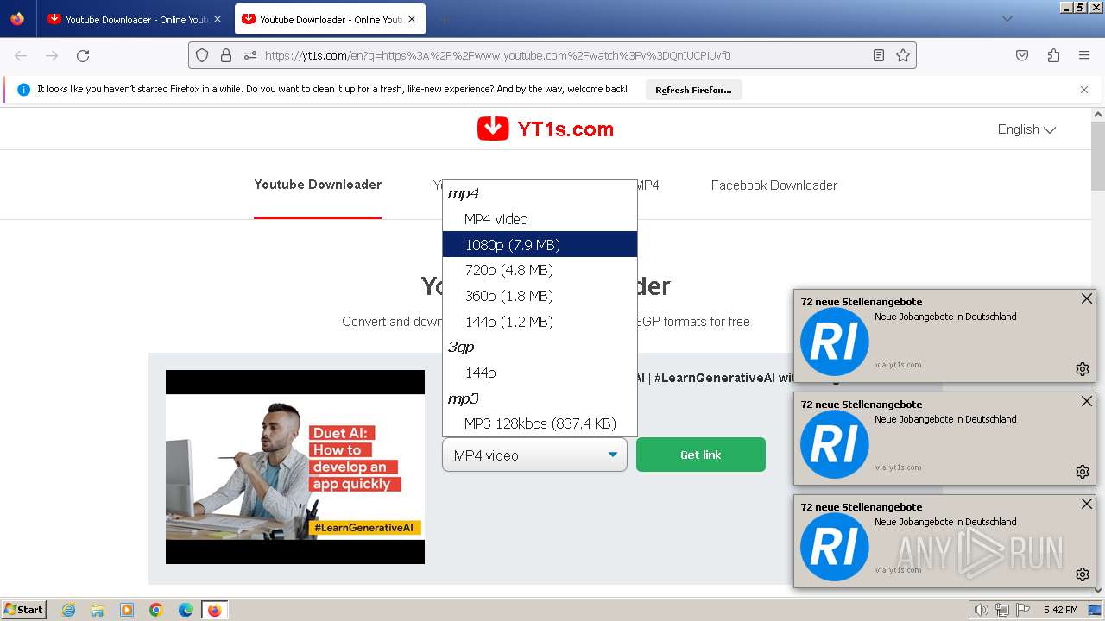Viewport: 1105px width, 621px height.
Task: Click the site security padlock icon
Action: pyautogui.click(x=226, y=55)
